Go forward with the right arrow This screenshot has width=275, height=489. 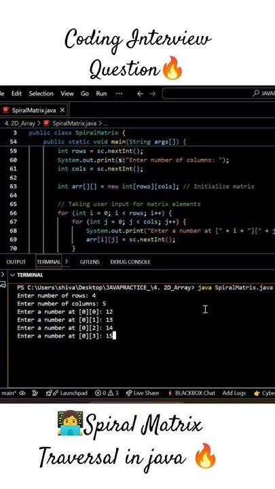tap(153, 94)
